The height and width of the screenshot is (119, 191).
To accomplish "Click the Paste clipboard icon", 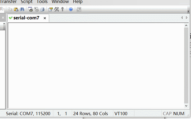I will [16, 9].
